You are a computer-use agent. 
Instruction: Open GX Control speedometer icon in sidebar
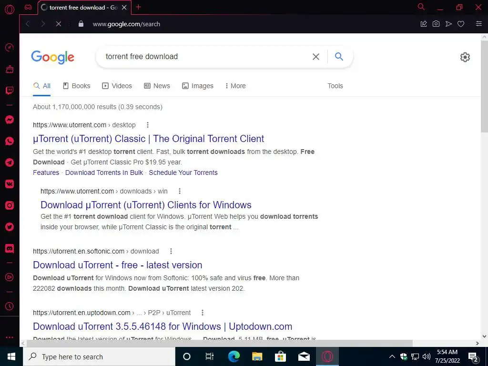10,48
